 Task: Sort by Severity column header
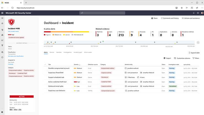pyautogui.click(x=77, y=64)
